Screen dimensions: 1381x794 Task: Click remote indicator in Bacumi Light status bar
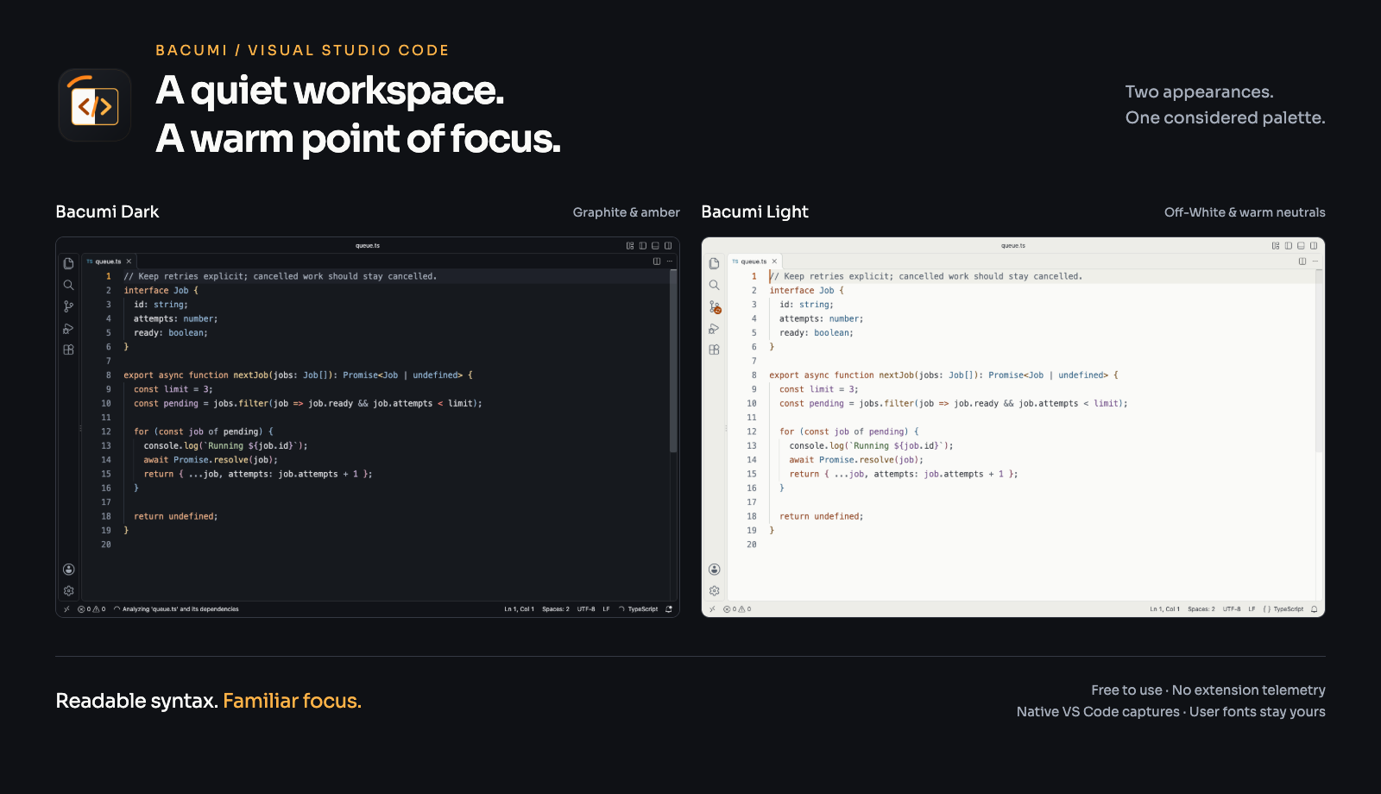pyautogui.click(x=712, y=609)
